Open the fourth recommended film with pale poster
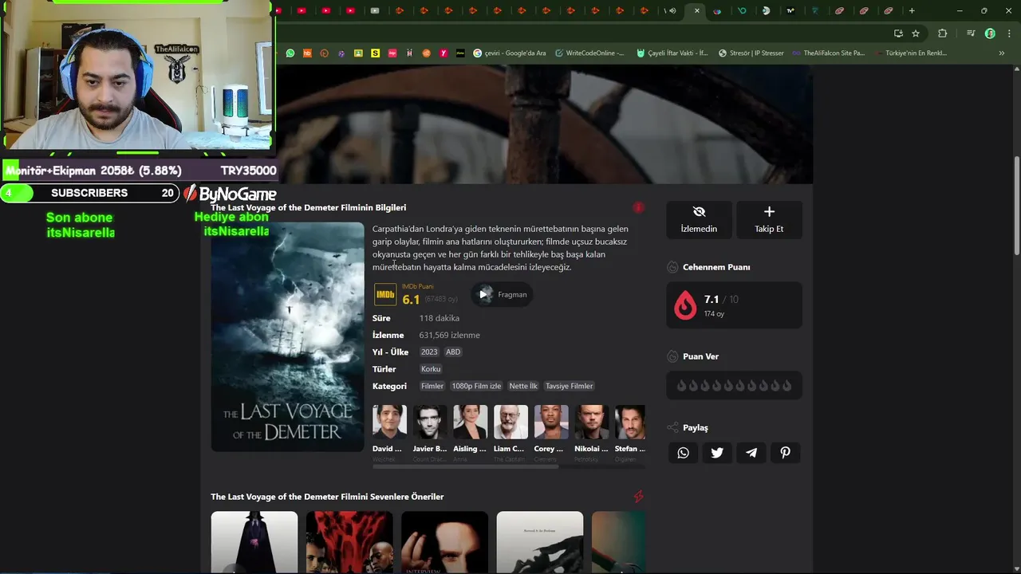The image size is (1021, 574). (540, 542)
